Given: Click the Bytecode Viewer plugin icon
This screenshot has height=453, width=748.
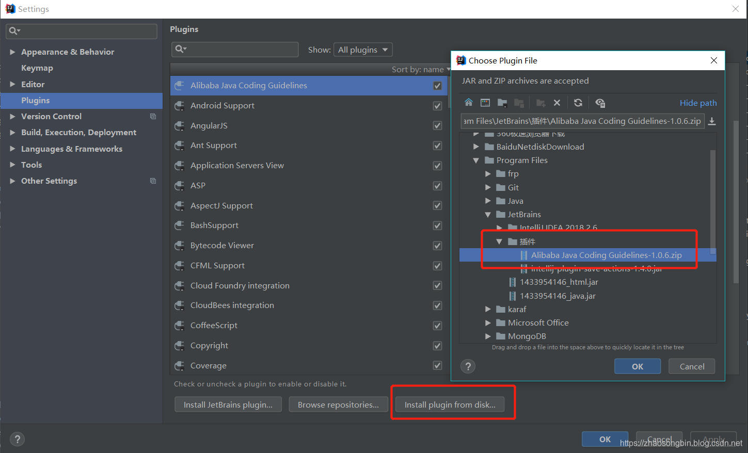Looking at the screenshot, I should pos(179,246).
